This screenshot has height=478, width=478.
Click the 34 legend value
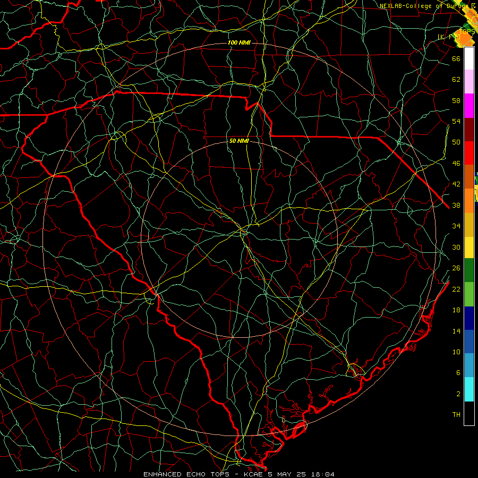click(456, 226)
